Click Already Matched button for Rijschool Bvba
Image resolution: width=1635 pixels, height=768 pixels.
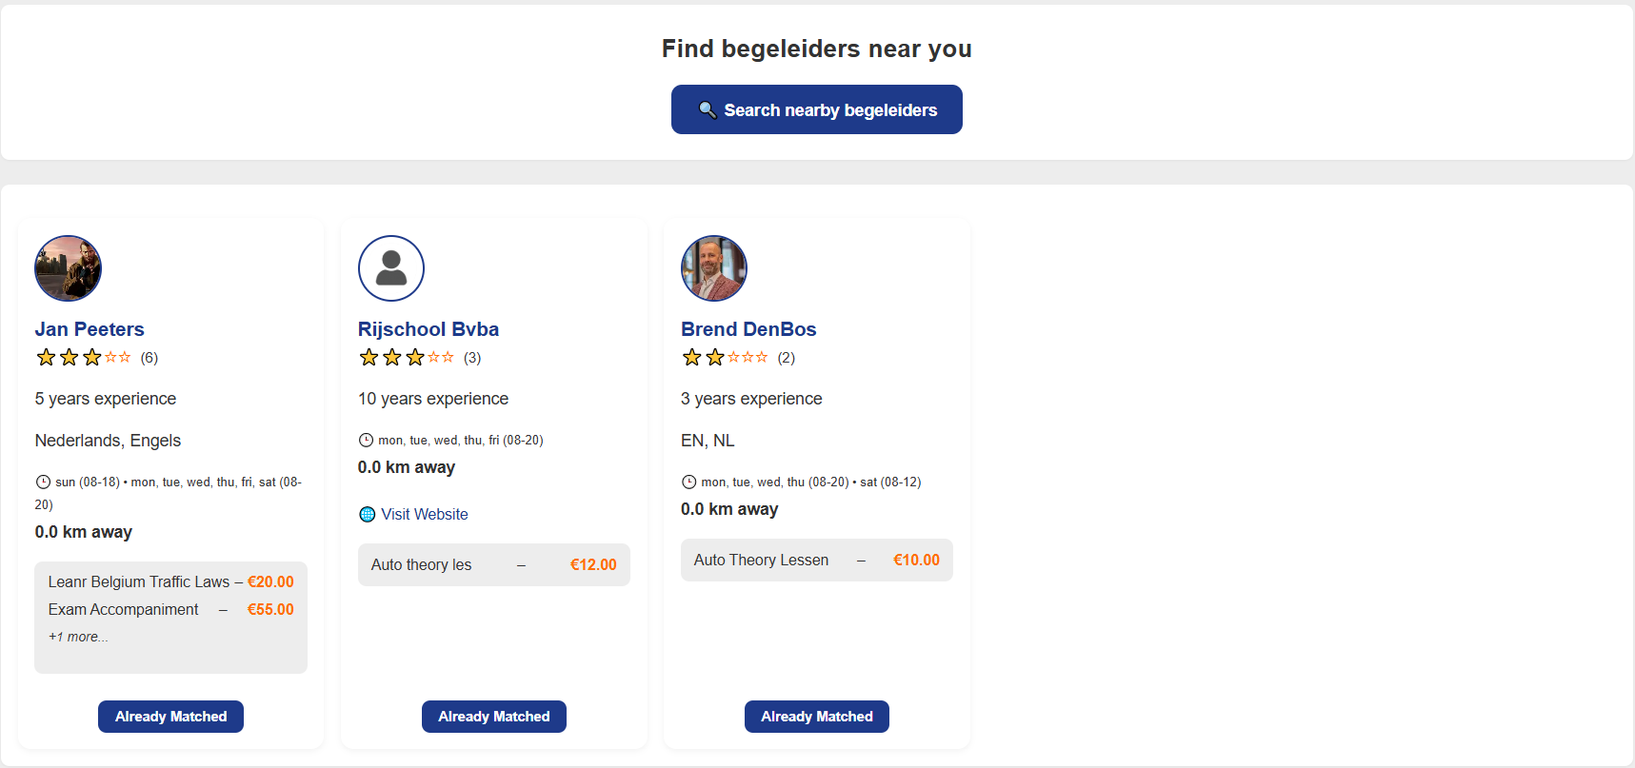tap(494, 717)
